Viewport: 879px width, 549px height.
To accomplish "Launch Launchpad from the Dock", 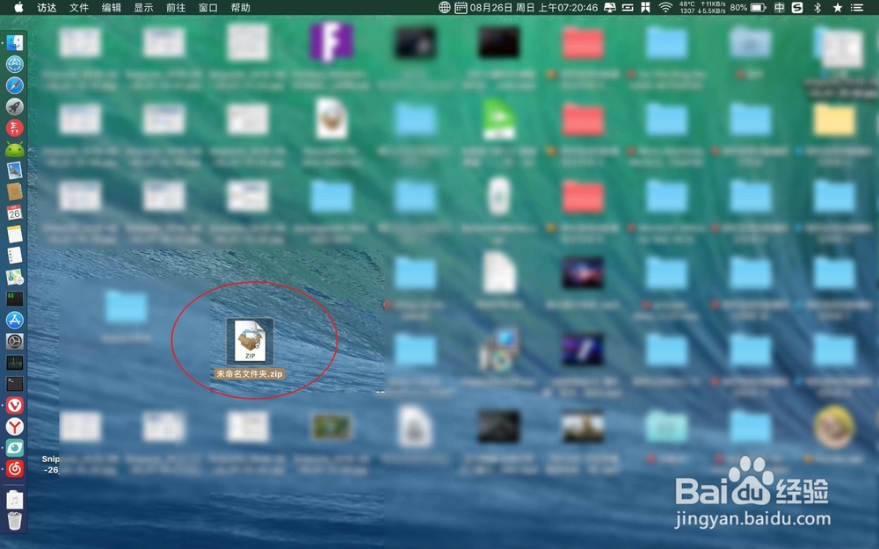I will coord(14,106).
